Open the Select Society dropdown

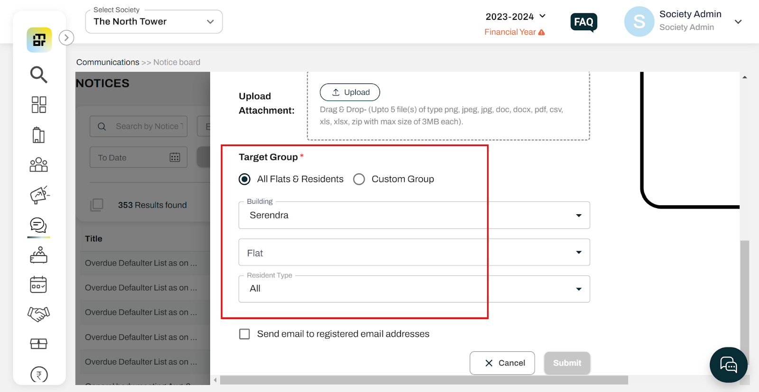click(154, 22)
